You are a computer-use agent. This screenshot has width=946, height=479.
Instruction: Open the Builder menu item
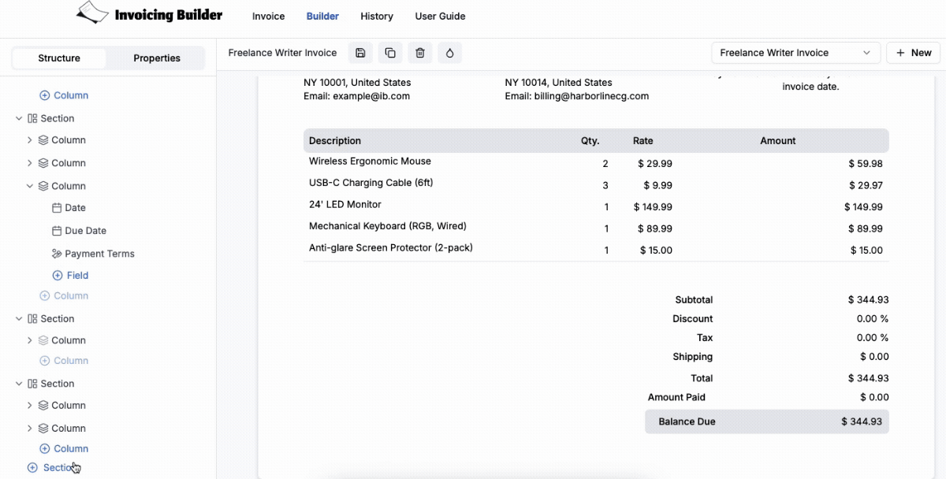pos(322,16)
